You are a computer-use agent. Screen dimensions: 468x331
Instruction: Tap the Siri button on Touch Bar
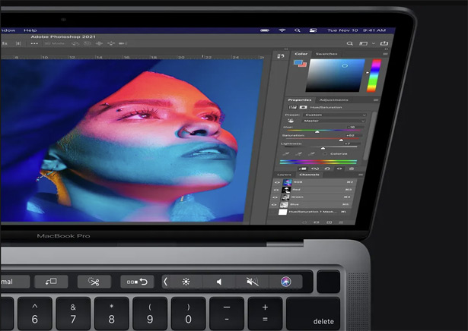point(285,282)
